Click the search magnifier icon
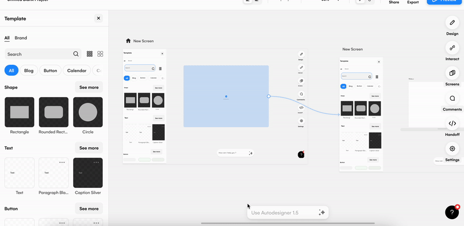 click(x=76, y=54)
